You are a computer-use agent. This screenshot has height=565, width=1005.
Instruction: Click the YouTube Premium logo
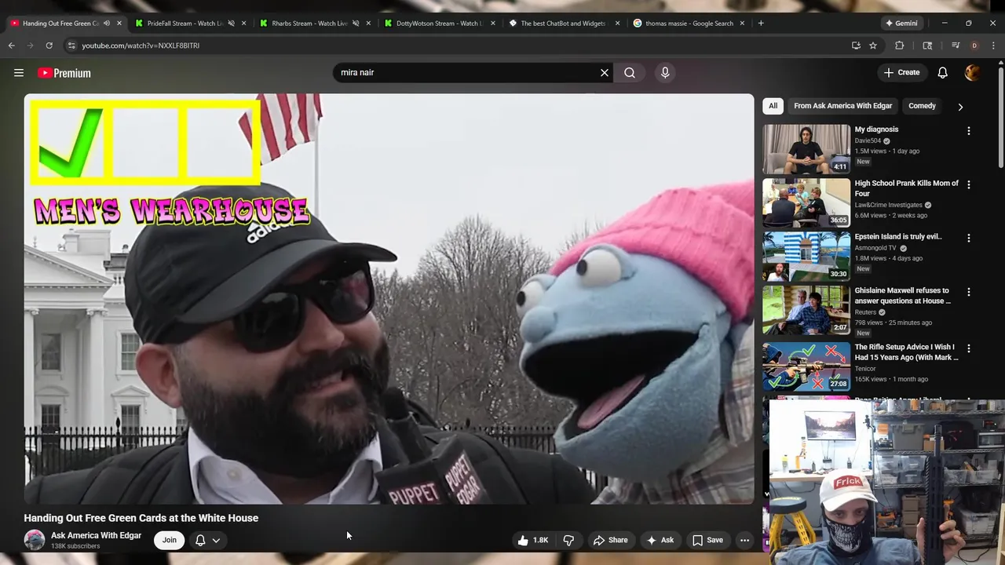point(64,73)
